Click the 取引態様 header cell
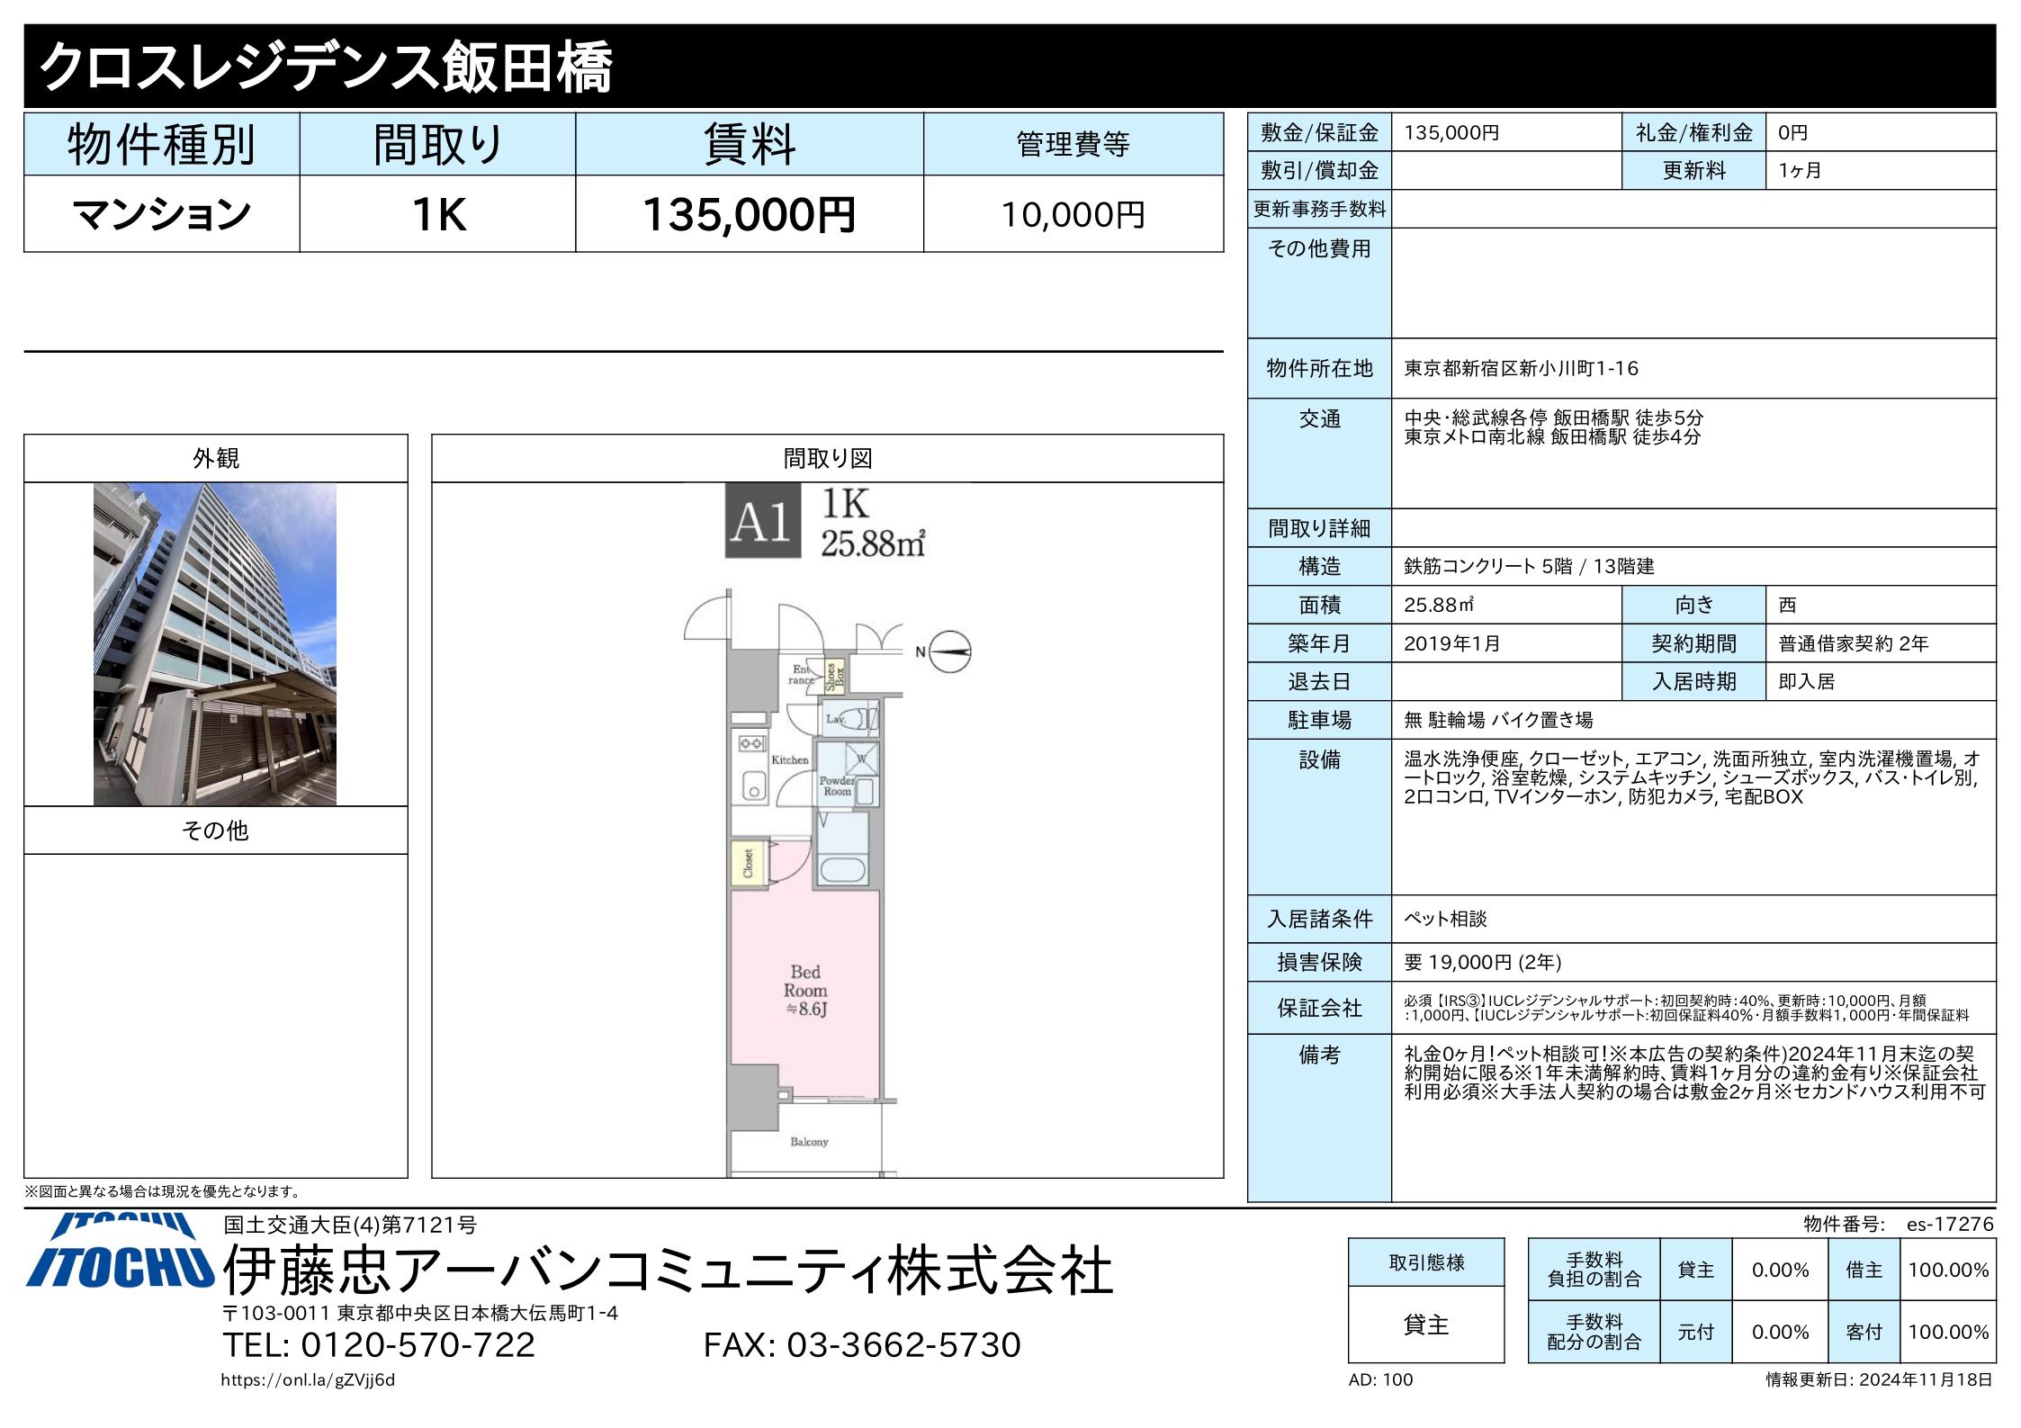This screenshot has height=1428, width=2021. 1426,1262
